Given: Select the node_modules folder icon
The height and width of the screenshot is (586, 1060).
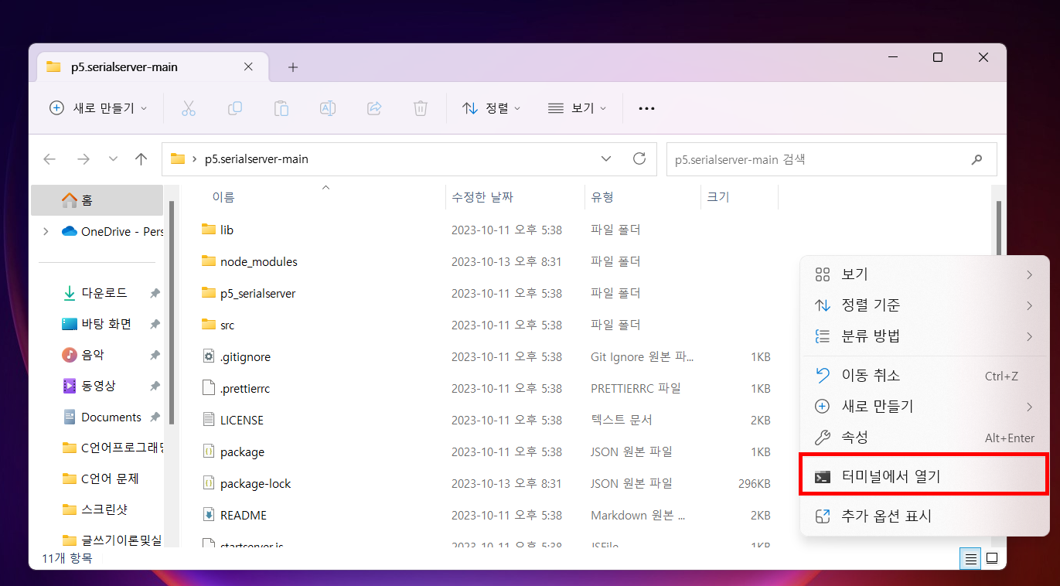Looking at the screenshot, I should (x=209, y=261).
